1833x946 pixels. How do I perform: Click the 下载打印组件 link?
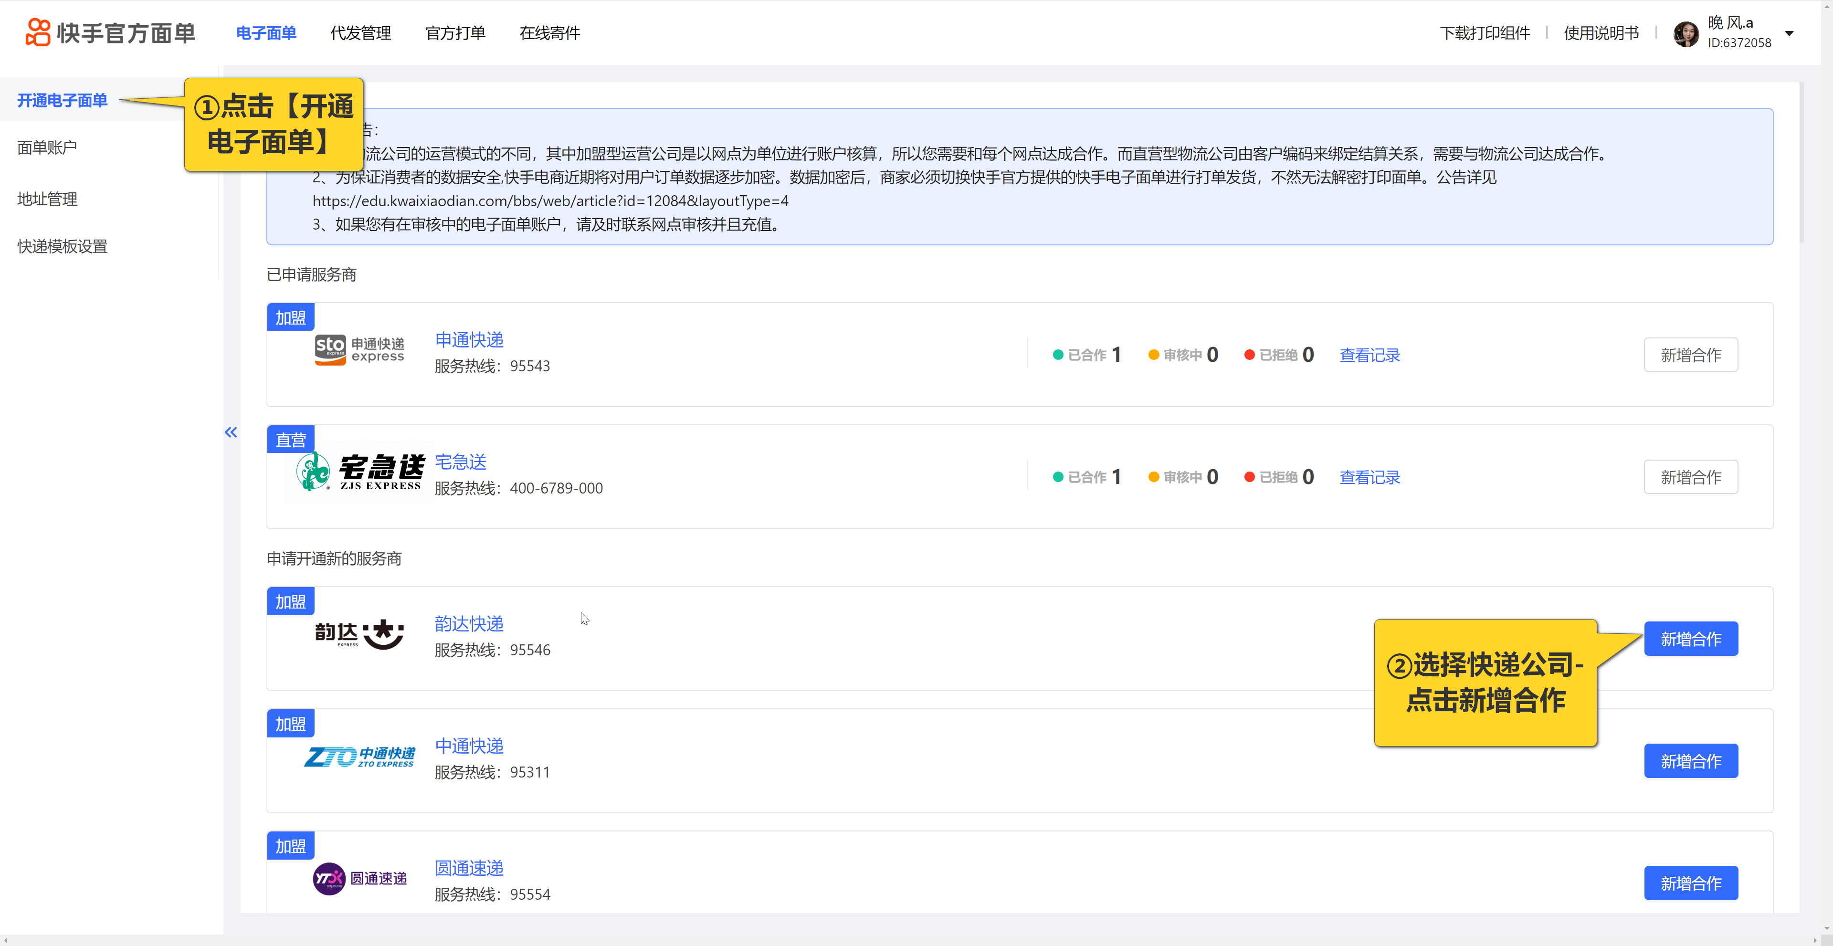coord(1485,33)
